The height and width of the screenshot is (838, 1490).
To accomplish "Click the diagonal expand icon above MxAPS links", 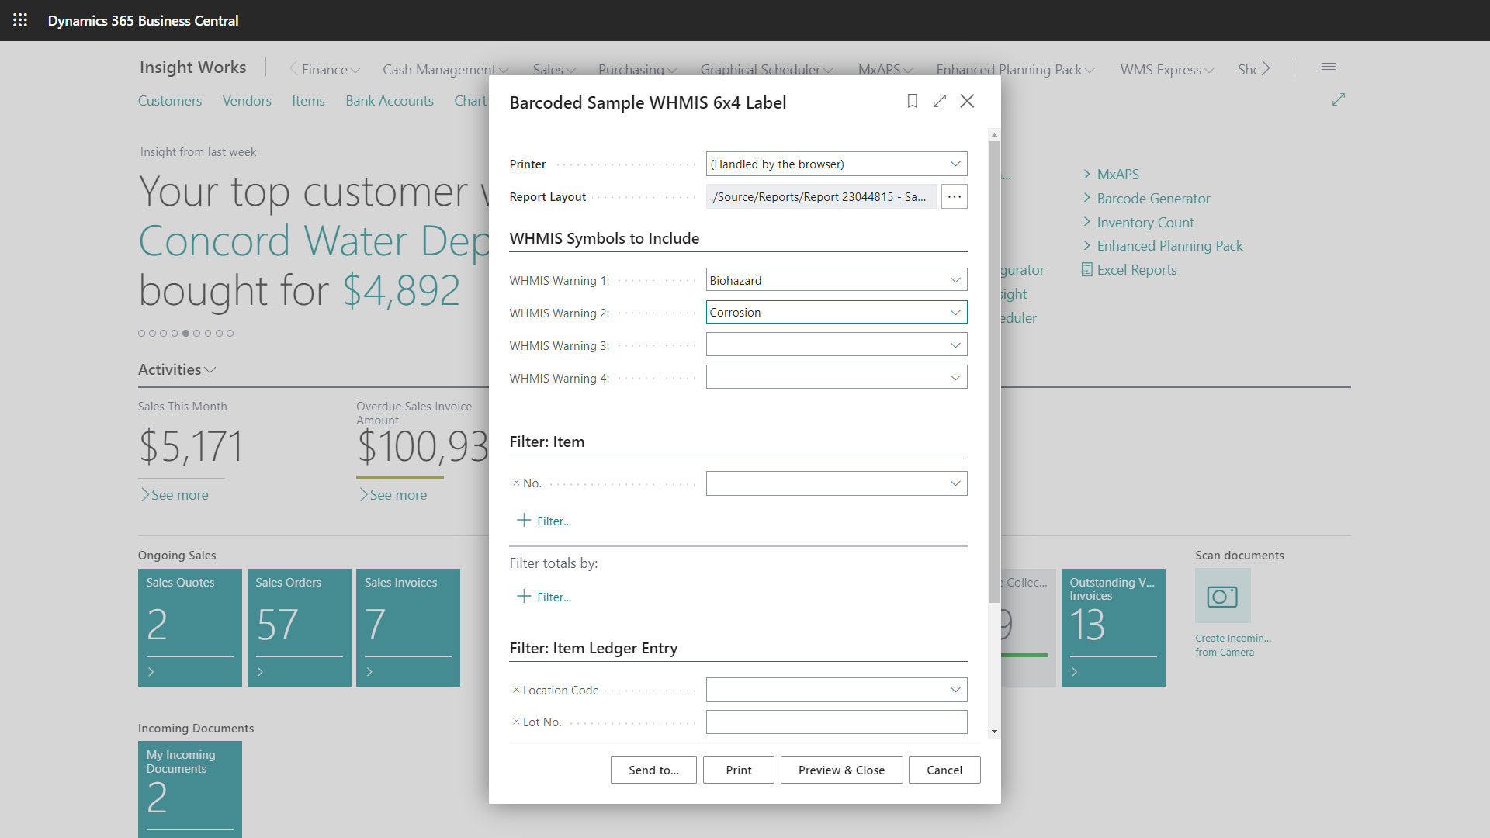I will click(1338, 99).
